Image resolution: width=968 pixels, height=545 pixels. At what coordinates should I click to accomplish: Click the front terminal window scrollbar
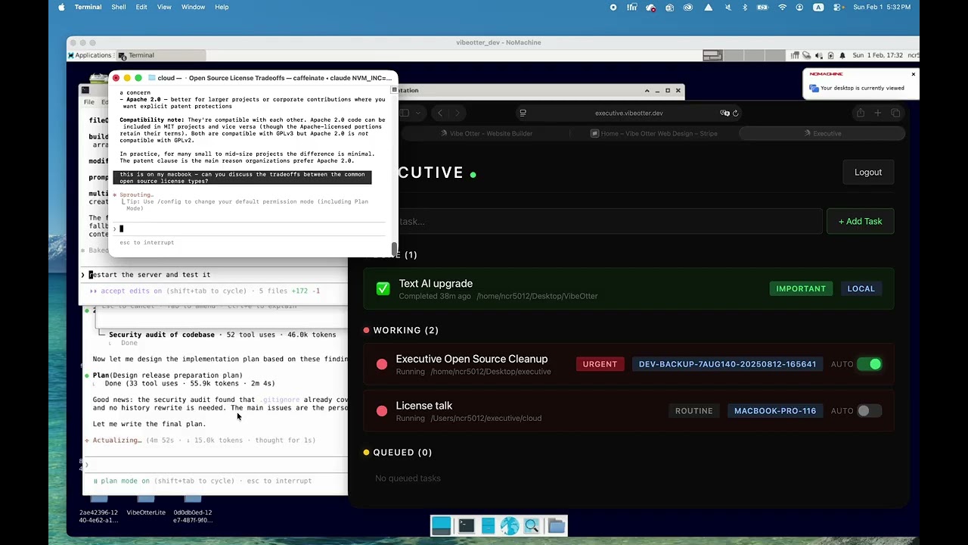394,248
